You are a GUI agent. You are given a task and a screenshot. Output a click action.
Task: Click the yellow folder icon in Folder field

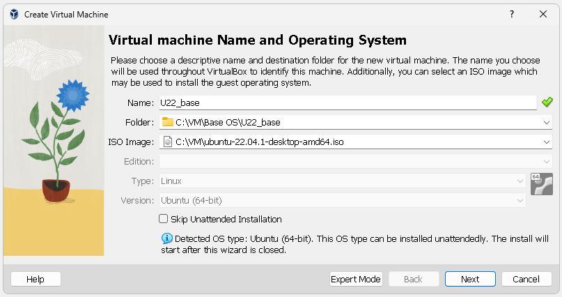[x=167, y=122]
